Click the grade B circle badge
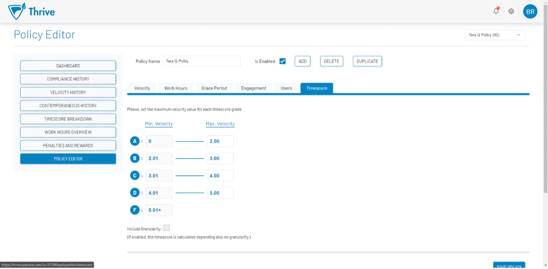 click(135, 158)
